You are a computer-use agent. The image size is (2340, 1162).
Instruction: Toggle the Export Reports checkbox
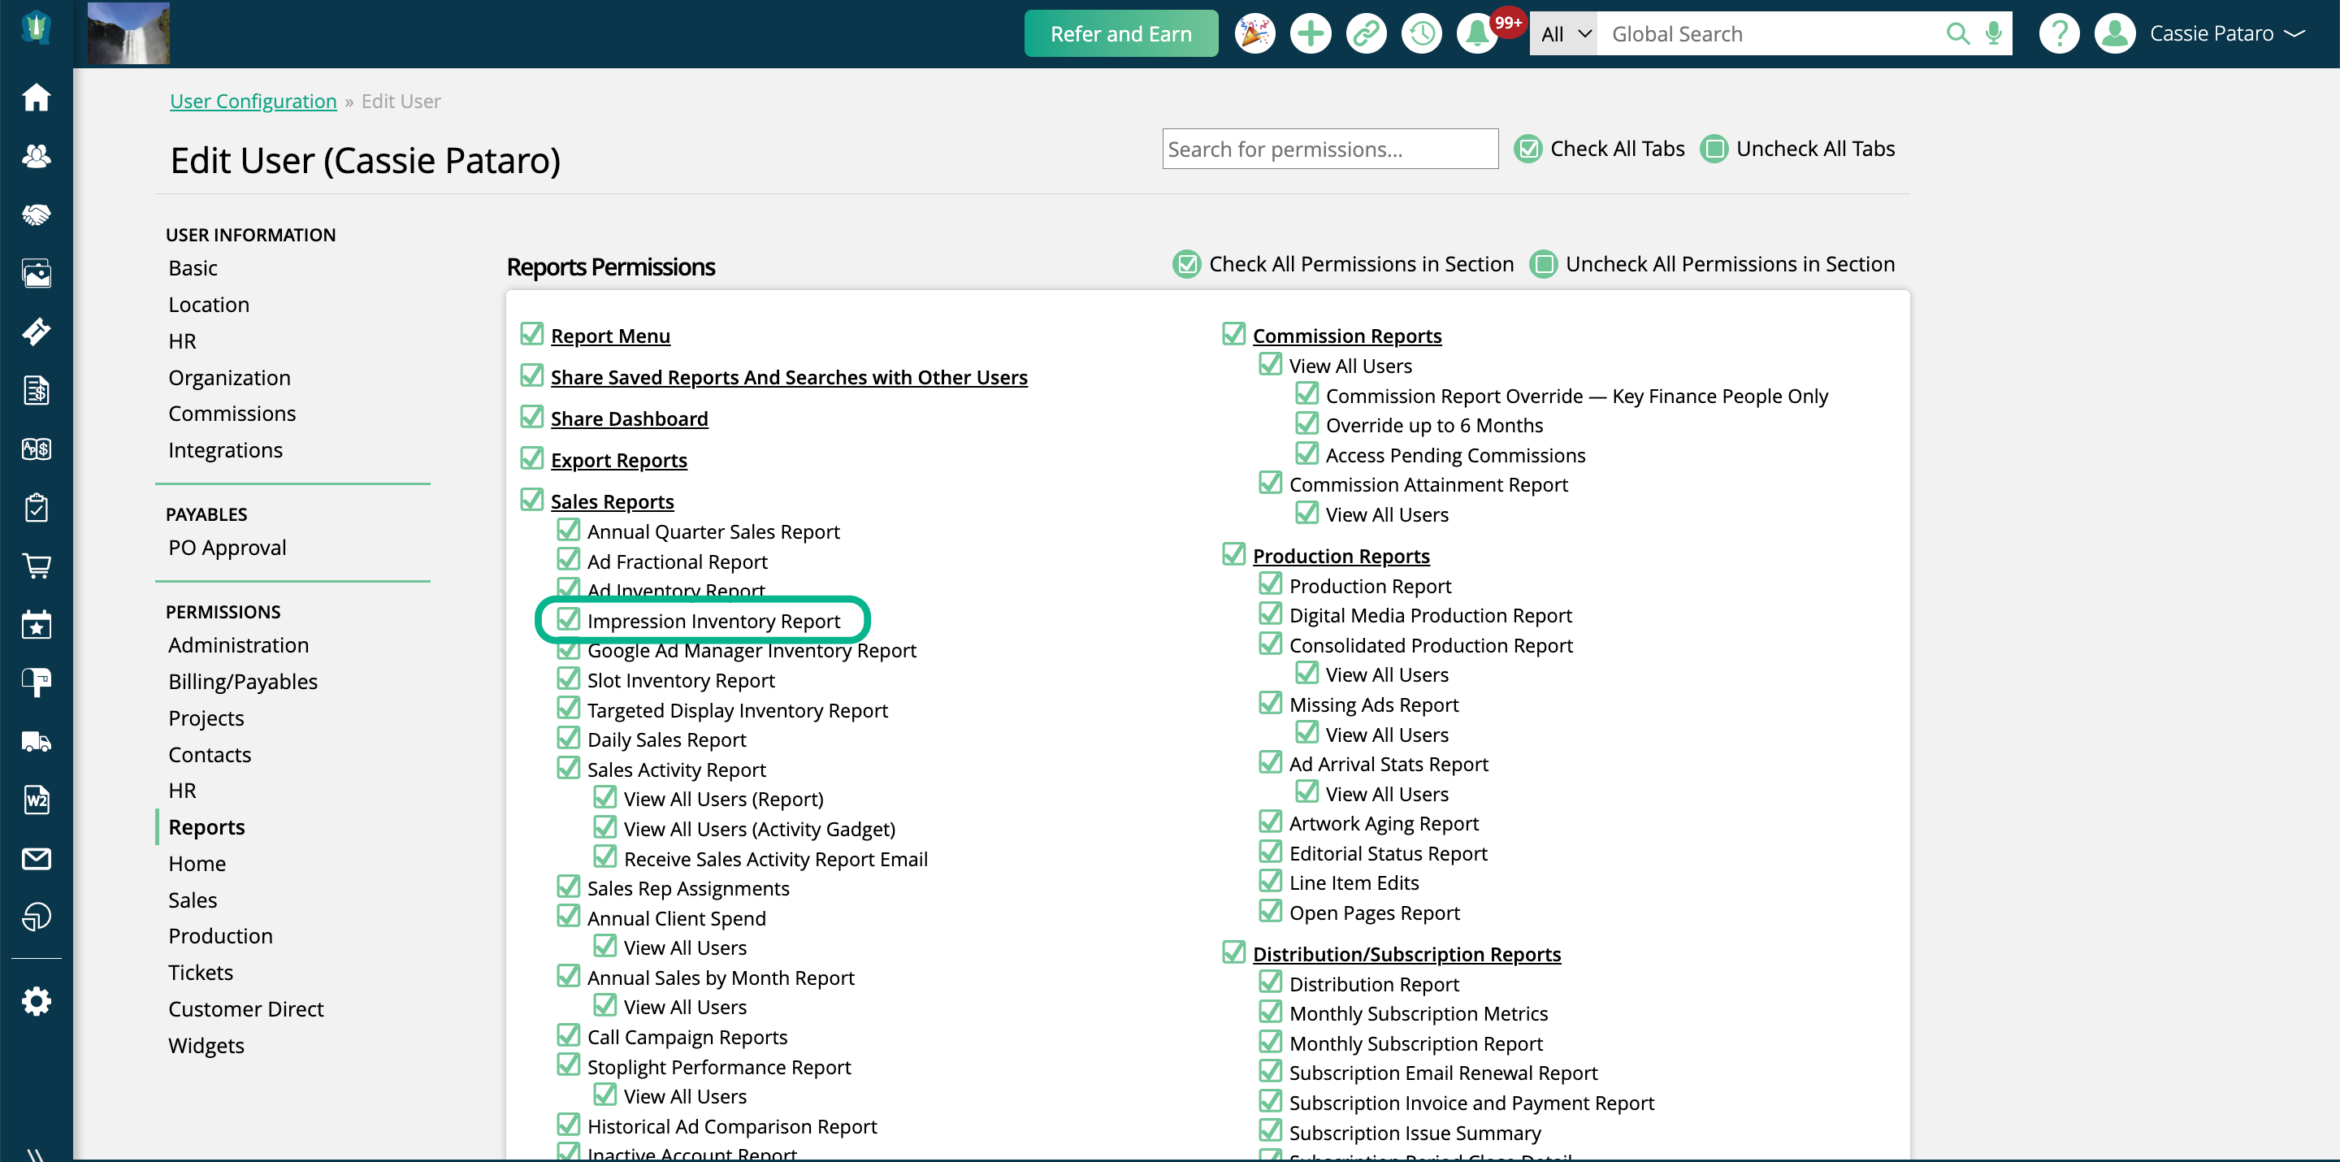(x=532, y=459)
